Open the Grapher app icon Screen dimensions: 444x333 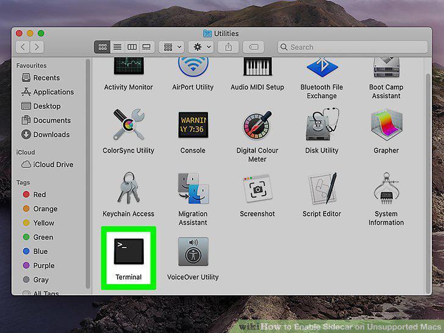coord(386,124)
